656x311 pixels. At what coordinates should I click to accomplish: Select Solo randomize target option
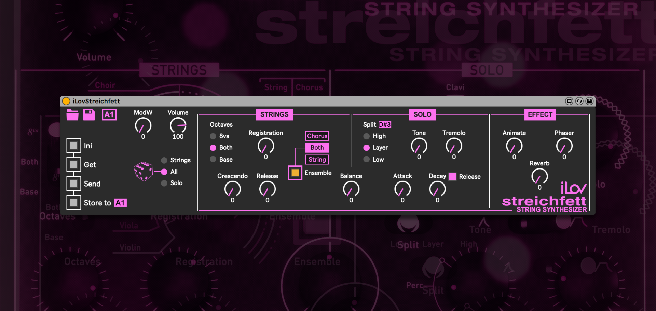tap(164, 183)
